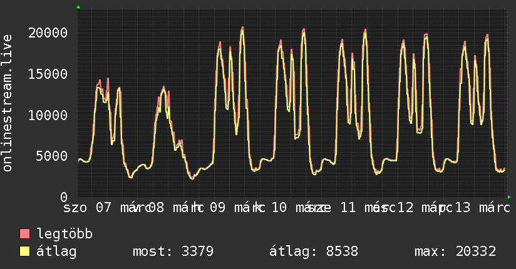
Task: Click the pink legtöbb legend swatch
Action: click(24, 233)
